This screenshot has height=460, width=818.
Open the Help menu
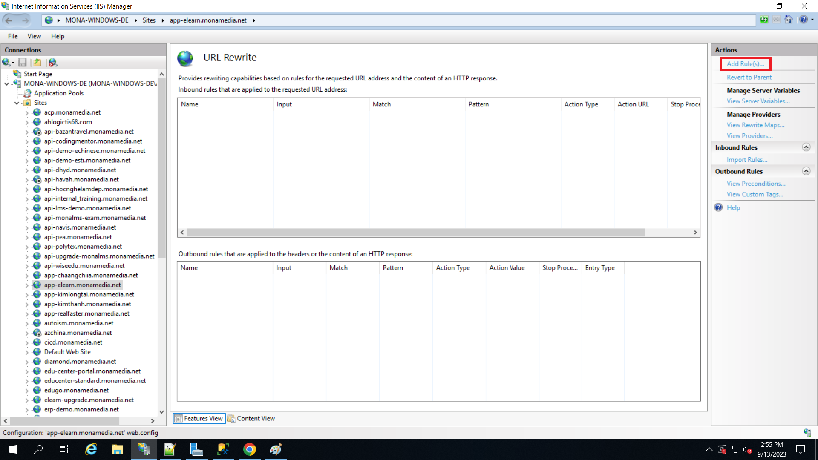click(58, 36)
